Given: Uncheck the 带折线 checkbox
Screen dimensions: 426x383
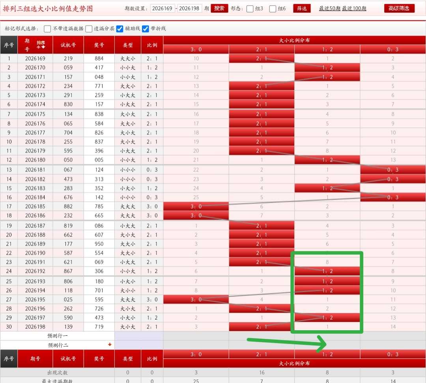Looking at the screenshot, I should coord(145,29).
